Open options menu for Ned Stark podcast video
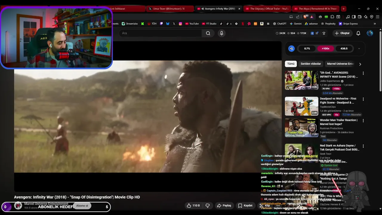The width and height of the screenshot is (382, 215). 363,146
